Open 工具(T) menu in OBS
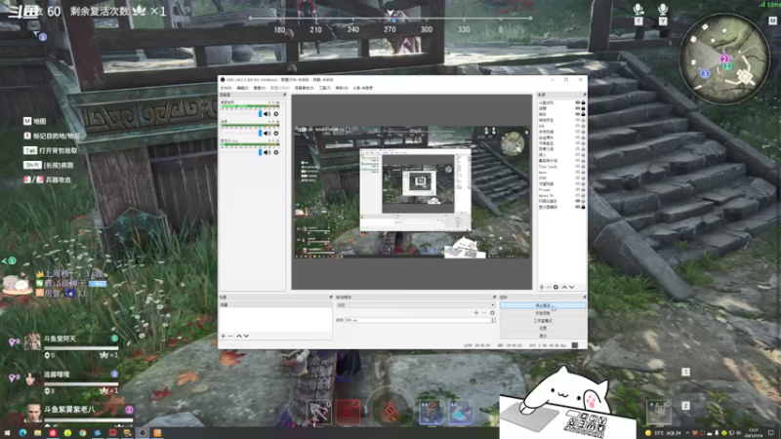781x439 pixels. (325, 88)
